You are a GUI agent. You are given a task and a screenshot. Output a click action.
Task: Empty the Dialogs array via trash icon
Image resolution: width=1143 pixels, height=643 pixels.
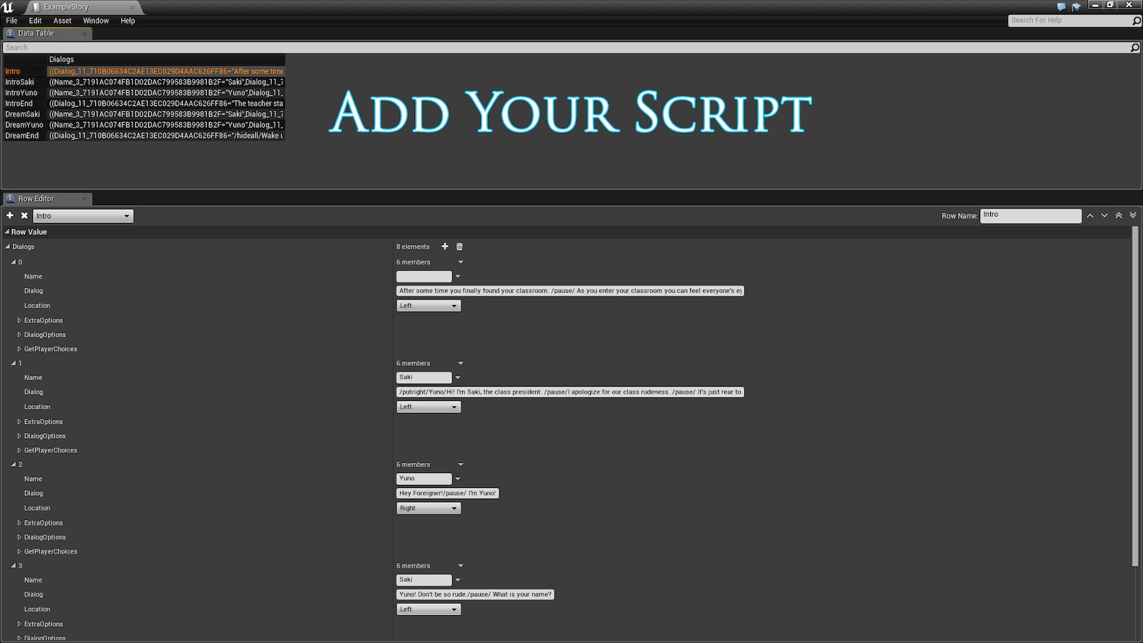pos(459,246)
